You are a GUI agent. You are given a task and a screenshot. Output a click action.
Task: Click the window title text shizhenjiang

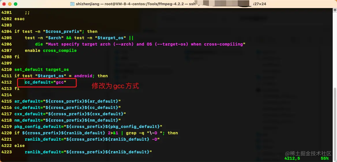pos(87,4)
